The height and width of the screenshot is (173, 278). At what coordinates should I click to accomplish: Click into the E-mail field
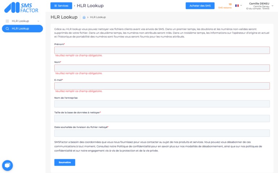click(x=162, y=86)
